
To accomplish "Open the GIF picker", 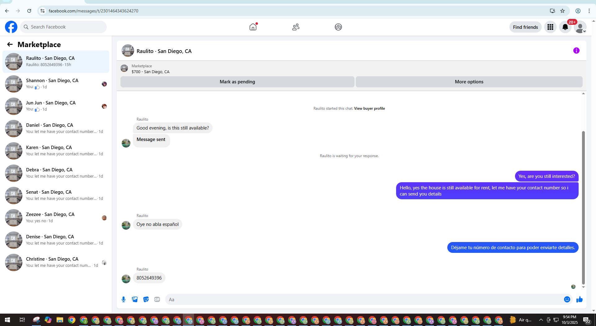I will pos(157,299).
